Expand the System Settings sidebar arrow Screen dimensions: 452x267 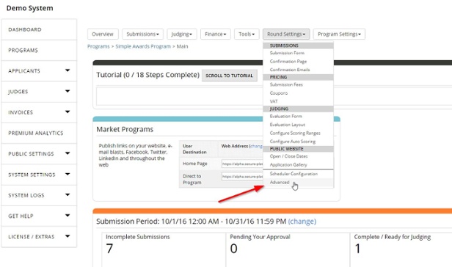[x=68, y=175]
